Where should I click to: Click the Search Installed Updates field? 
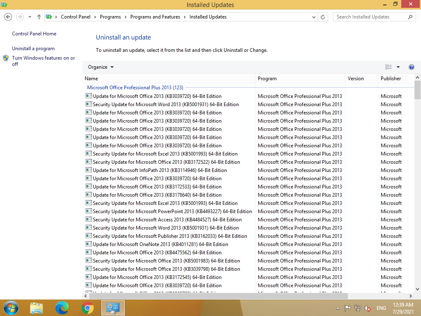pyautogui.click(x=370, y=17)
